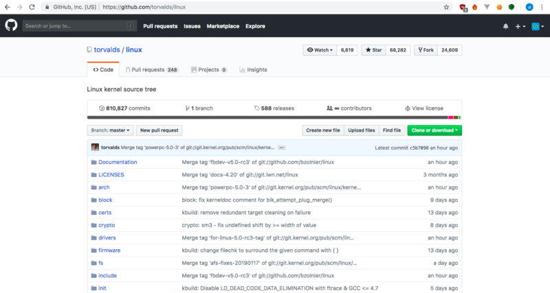Star the repository
550x293 pixels.
point(374,50)
